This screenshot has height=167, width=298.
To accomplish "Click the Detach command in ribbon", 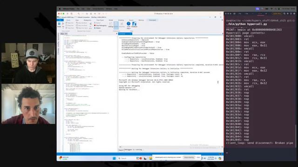I will coord(97,28).
